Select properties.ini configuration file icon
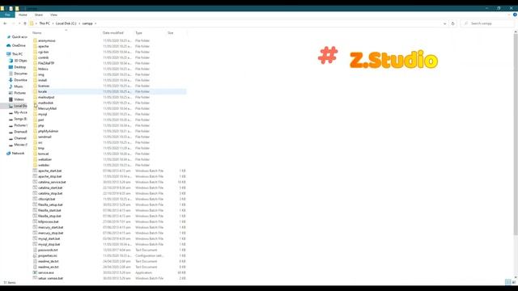 click(x=35, y=255)
